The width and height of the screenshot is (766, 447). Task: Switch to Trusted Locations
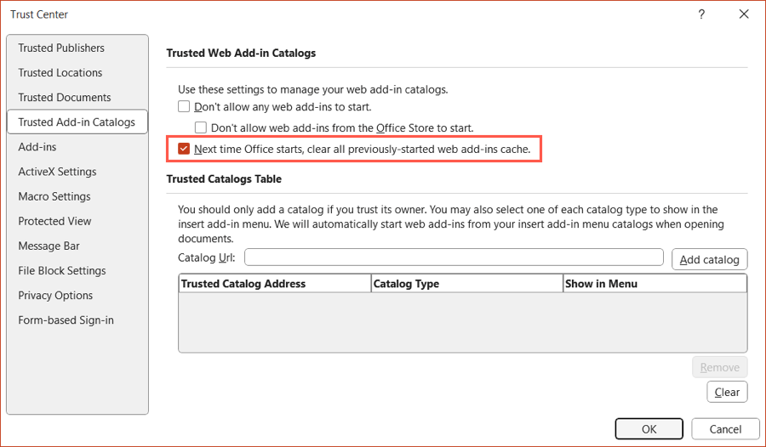[x=60, y=73]
